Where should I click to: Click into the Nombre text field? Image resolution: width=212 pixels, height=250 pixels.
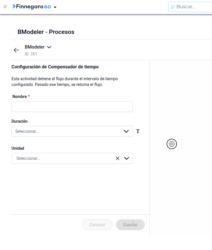(x=72, y=107)
